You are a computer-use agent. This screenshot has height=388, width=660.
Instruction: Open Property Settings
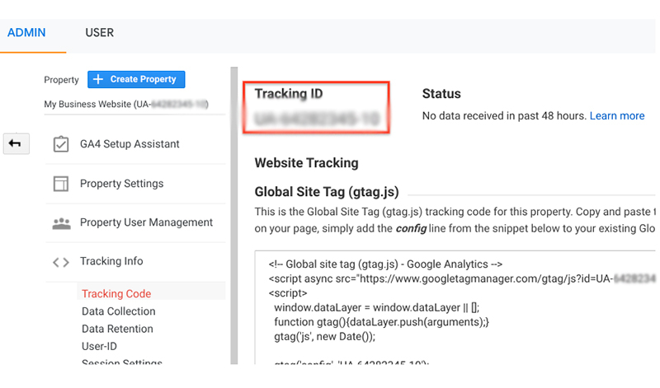tap(121, 184)
